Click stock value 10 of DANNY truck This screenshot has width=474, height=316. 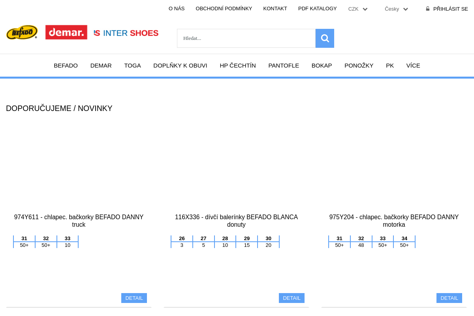68,245
